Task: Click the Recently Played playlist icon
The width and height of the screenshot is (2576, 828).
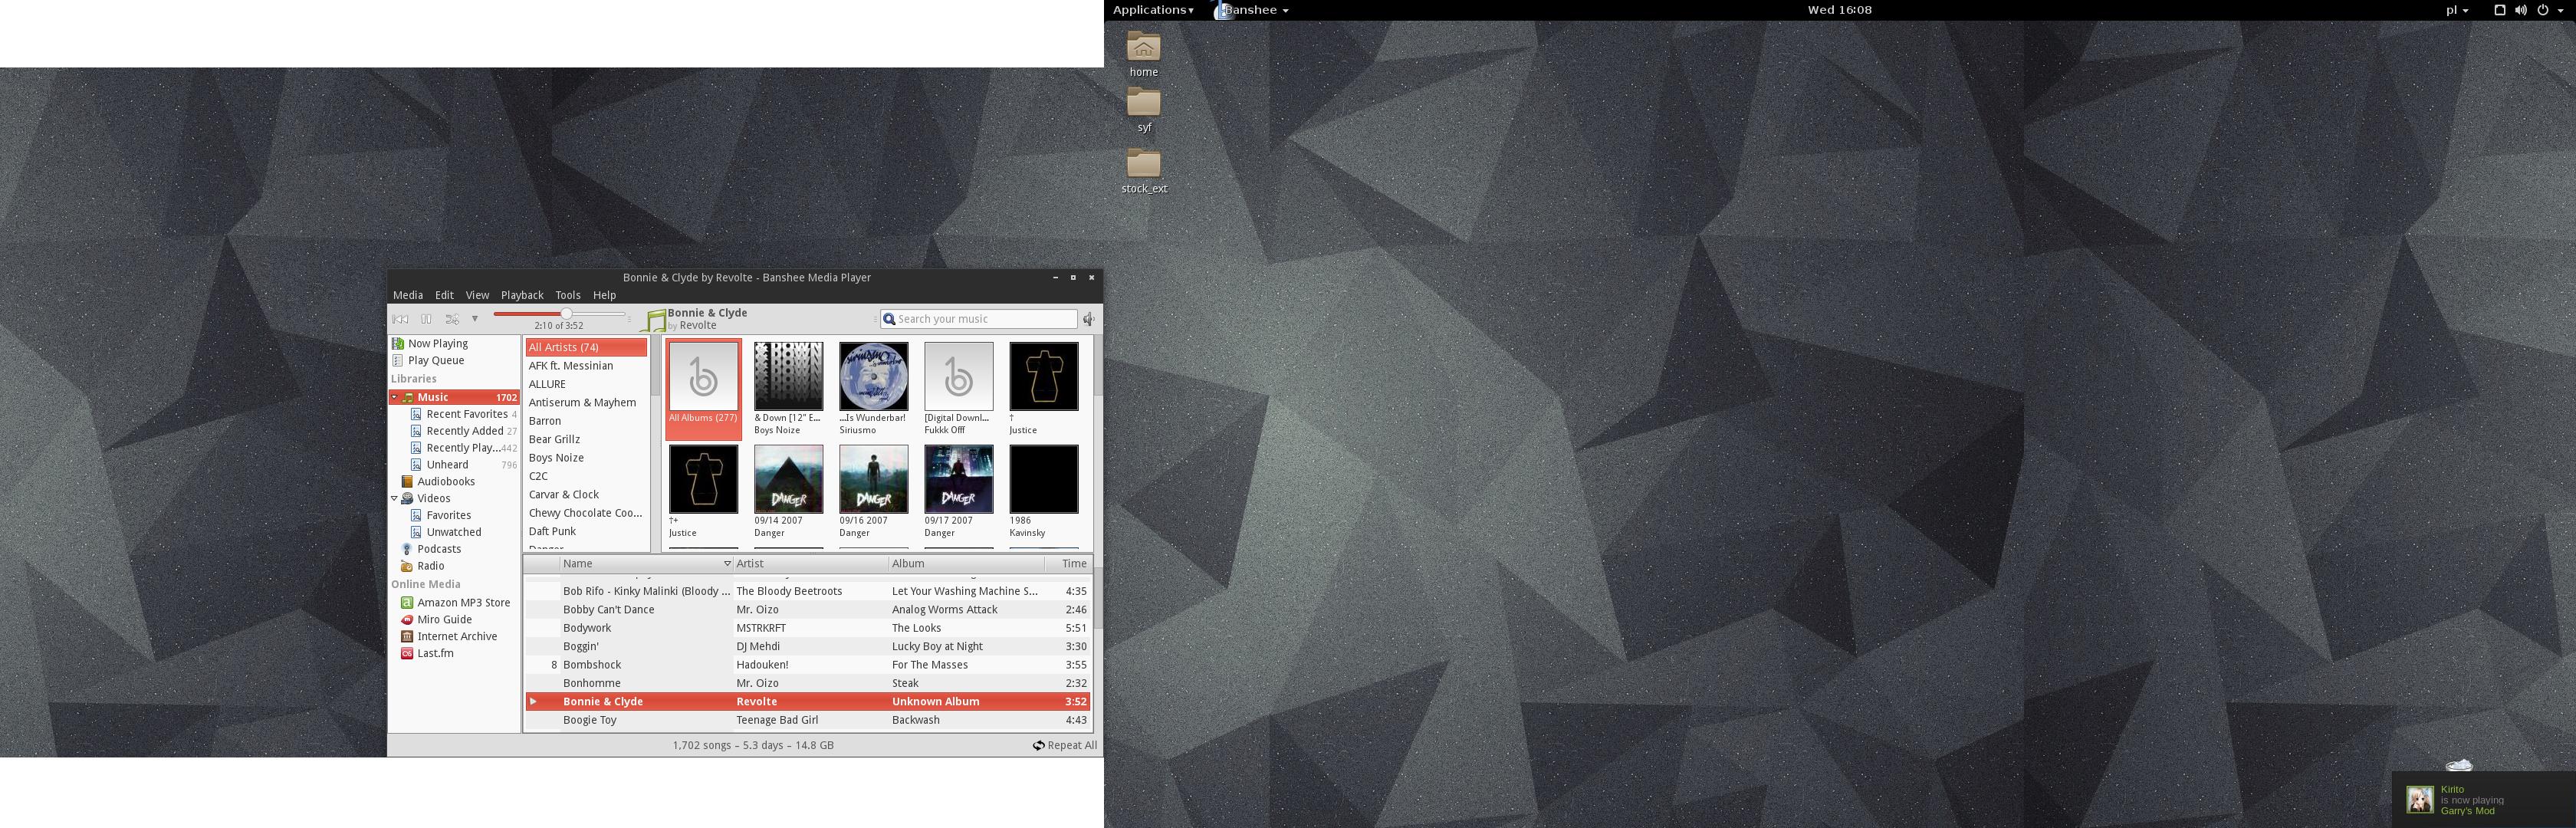Action: 416,448
